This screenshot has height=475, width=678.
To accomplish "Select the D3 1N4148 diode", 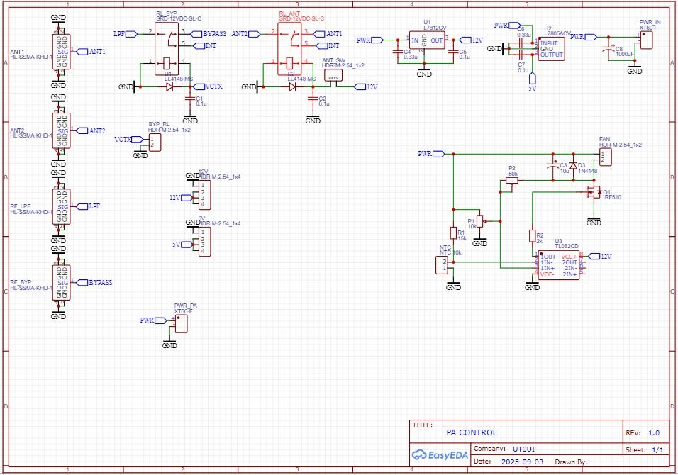I will 572,166.
